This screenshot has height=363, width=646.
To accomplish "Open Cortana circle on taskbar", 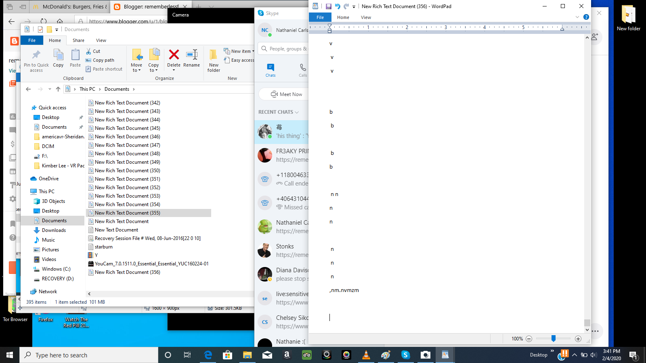I will coord(168,355).
